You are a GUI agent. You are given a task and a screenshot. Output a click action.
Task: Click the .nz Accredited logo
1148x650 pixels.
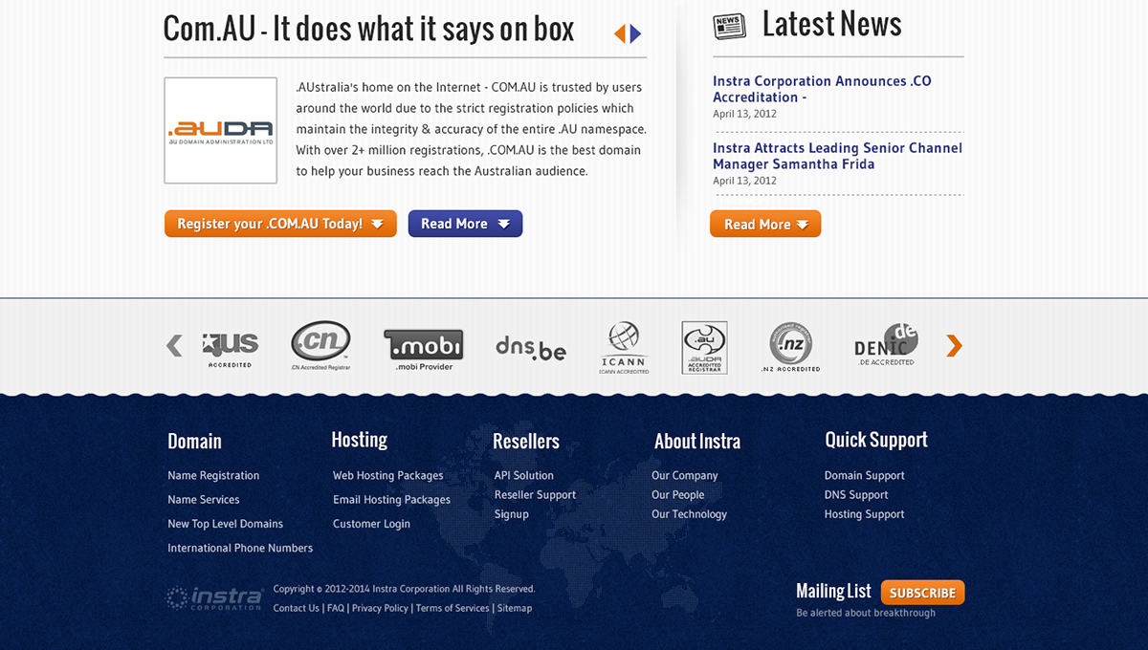pos(791,347)
